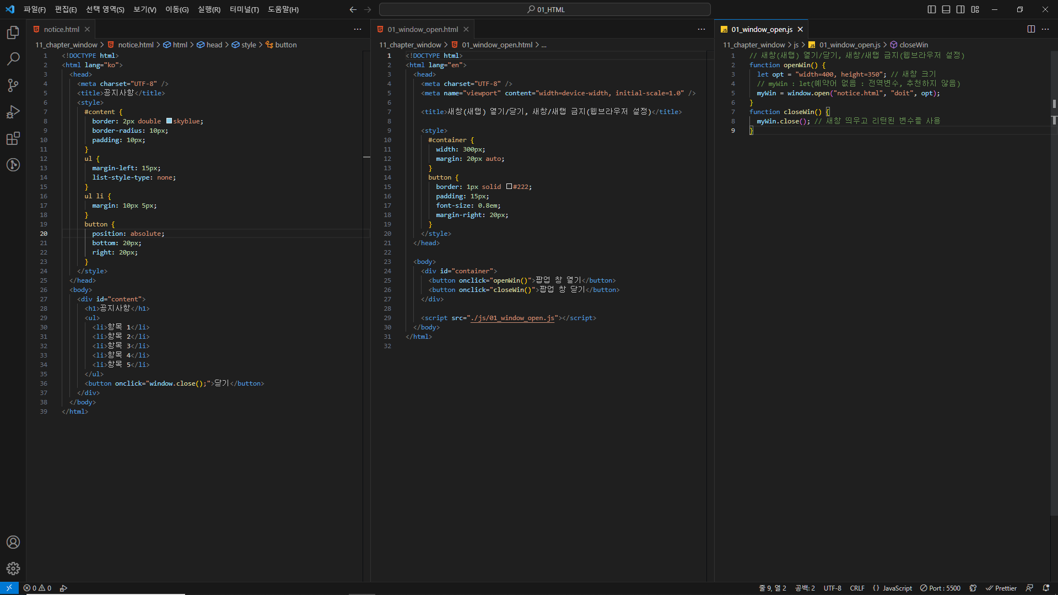
Task: Expand the closeWin breadcrumb symbol
Action: [x=914, y=45]
